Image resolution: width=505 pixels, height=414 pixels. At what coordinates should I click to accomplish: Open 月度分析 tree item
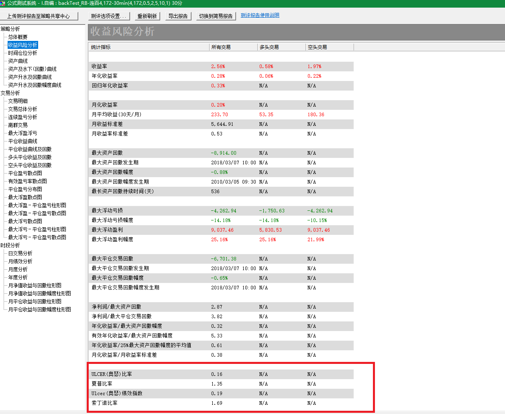[18, 269]
